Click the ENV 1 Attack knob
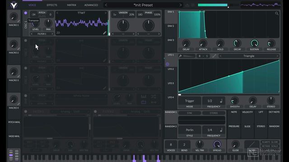289x162 pixels. (203, 43)
